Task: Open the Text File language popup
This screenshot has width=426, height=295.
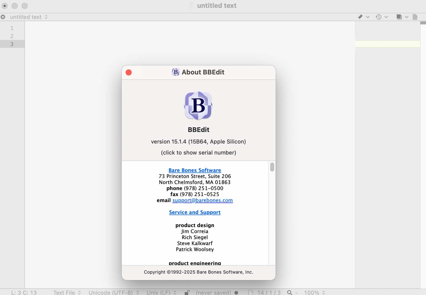Action: [x=67, y=293]
